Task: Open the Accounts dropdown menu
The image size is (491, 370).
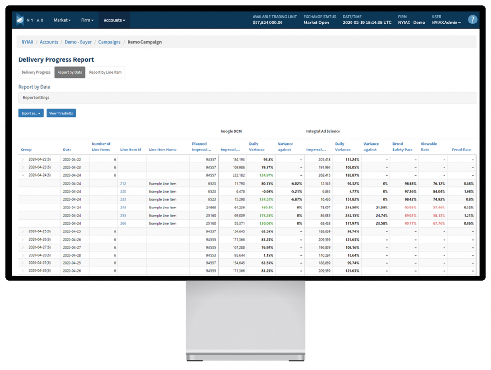Action: coord(114,20)
